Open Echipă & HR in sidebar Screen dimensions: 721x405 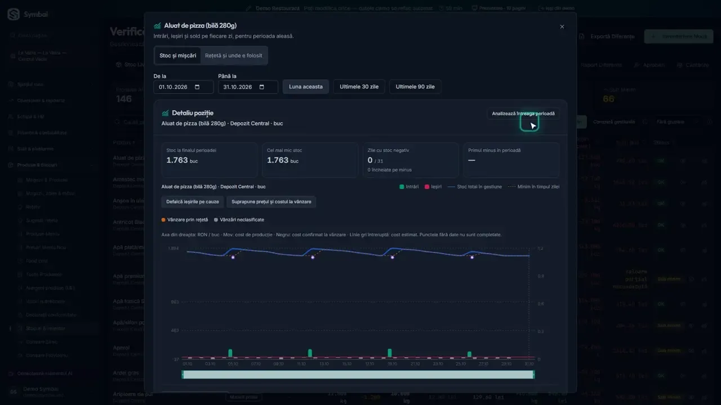[31, 116]
